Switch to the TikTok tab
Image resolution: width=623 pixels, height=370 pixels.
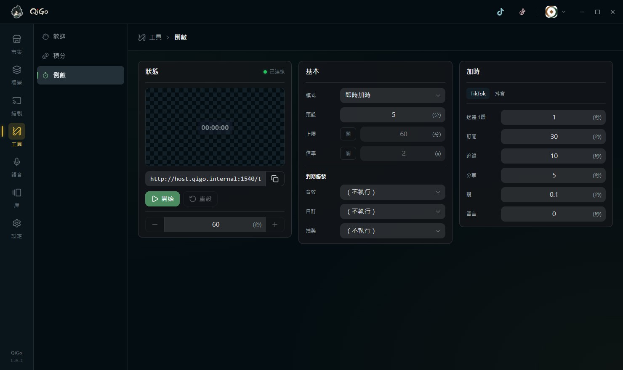[478, 94]
